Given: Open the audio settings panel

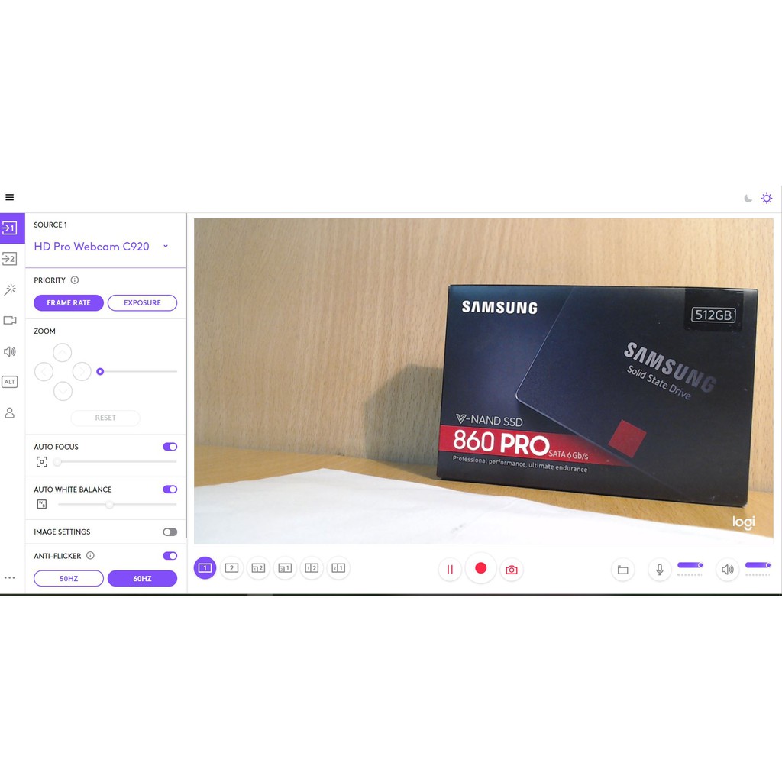Looking at the screenshot, I should 10,351.
